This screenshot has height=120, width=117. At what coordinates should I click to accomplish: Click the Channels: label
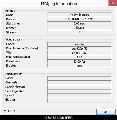point(12,82)
